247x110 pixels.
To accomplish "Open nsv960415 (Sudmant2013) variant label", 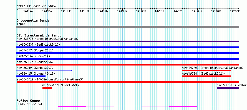I will tap(36, 74).
